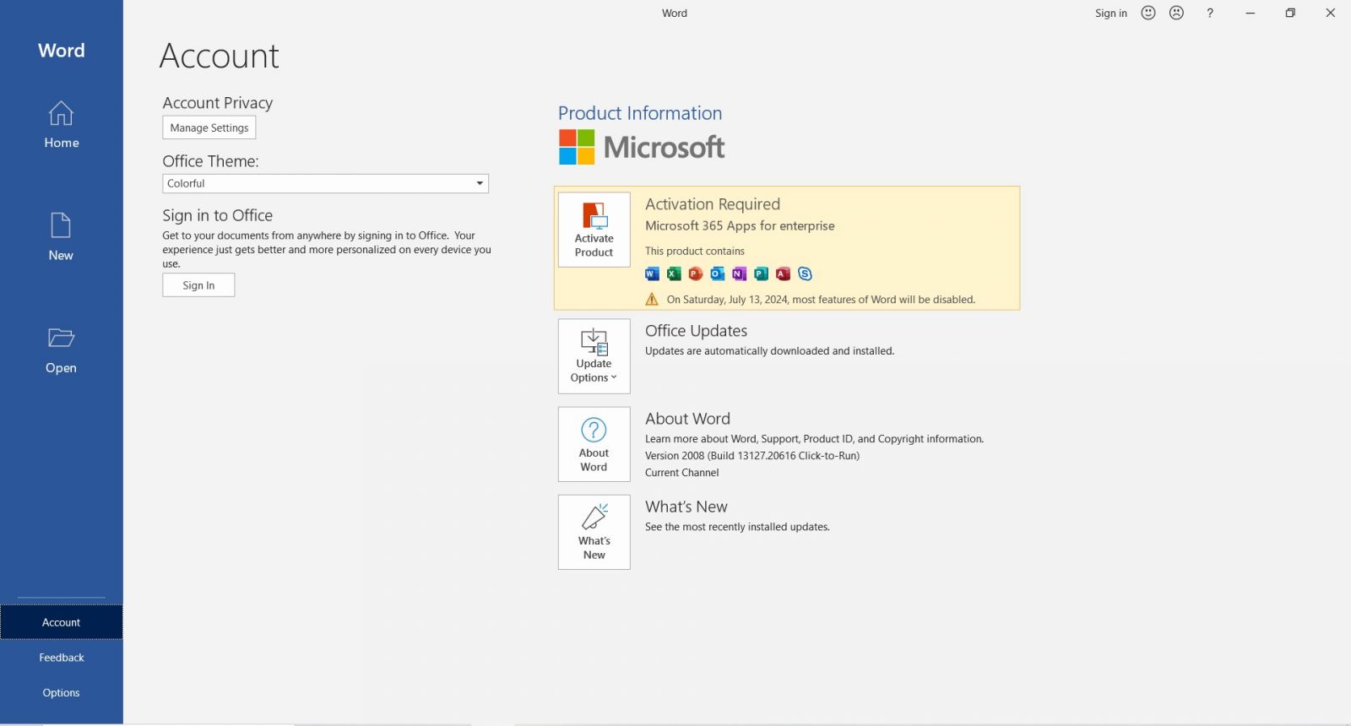This screenshot has width=1351, height=726.
Task: Click the Sign In button under Sign in to Office
Action: pyautogui.click(x=198, y=285)
